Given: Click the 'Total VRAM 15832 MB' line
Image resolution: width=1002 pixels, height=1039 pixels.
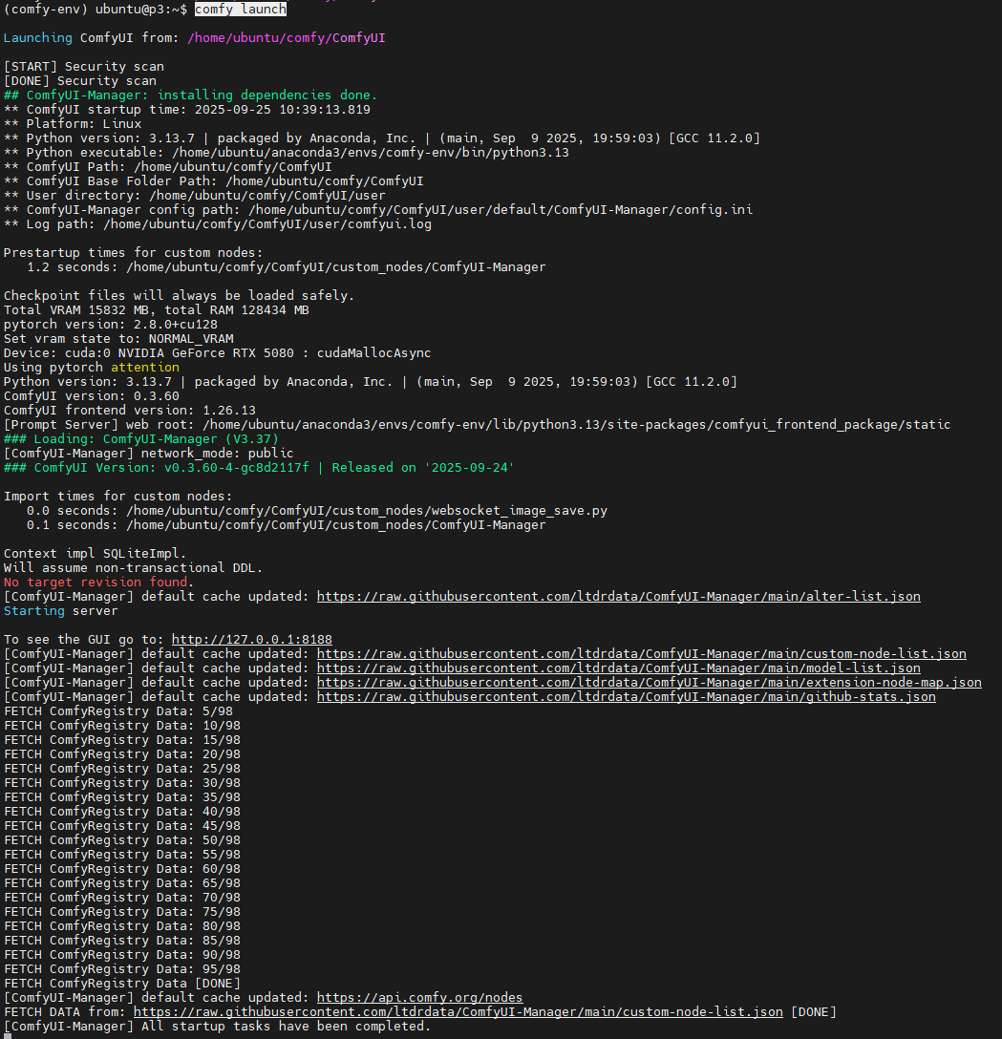Looking at the screenshot, I should pos(157,310).
